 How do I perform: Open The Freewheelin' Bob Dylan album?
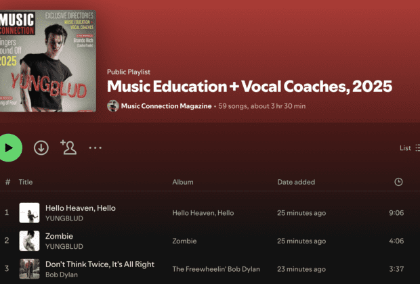216,269
